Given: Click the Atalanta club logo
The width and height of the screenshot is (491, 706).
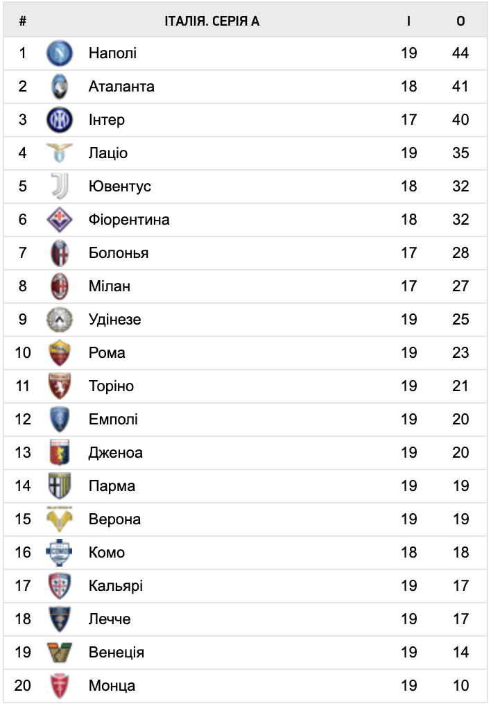Looking at the screenshot, I should click(60, 87).
